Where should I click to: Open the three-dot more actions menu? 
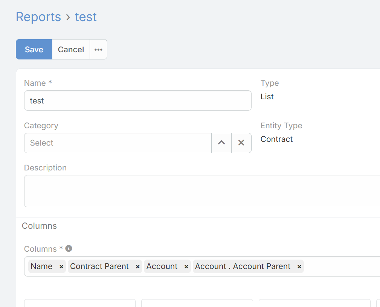[98, 49]
